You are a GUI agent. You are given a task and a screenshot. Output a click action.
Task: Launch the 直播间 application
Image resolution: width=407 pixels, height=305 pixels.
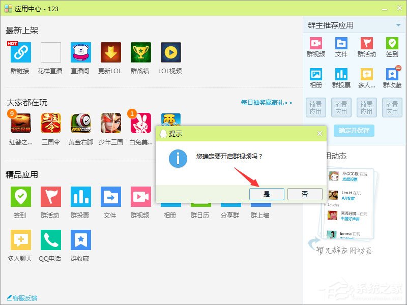click(80, 53)
